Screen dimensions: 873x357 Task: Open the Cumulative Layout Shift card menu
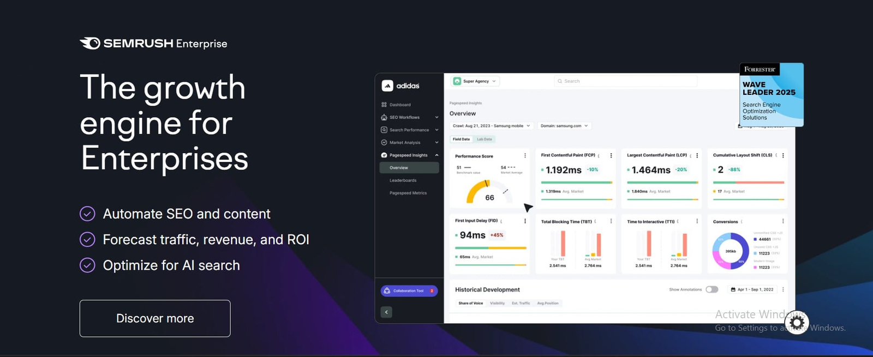(783, 155)
